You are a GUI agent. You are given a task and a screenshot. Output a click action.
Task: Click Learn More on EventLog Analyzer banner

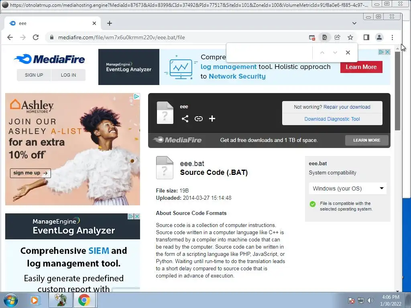point(361,67)
